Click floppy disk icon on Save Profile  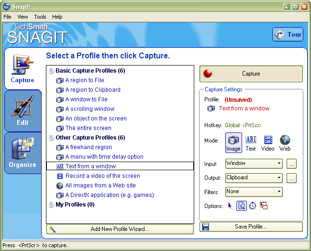click(x=206, y=227)
